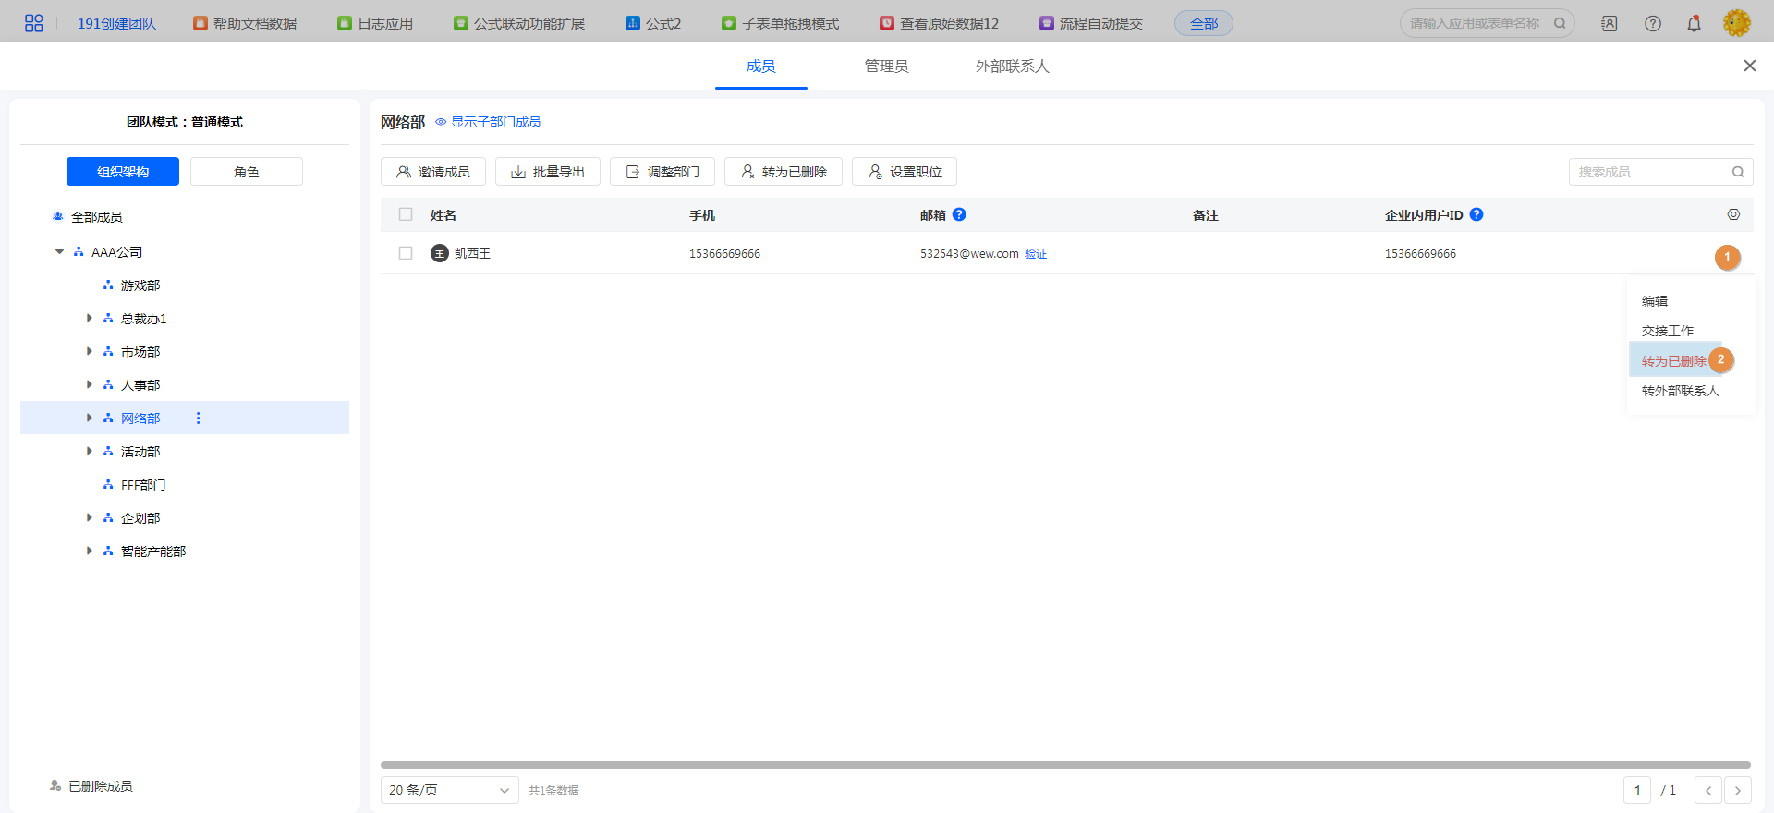Collapse the AAA公司 tree node
This screenshot has height=813, width=1774.
(x=60, y=252)
